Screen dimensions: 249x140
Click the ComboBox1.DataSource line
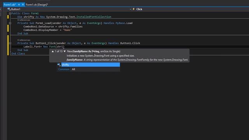pos(53,27)
